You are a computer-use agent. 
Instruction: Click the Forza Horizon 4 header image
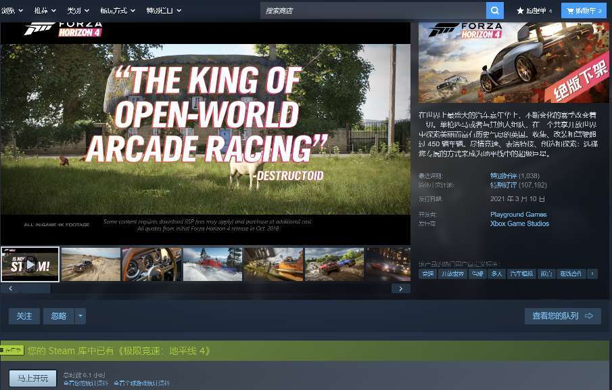coord(514,62)
